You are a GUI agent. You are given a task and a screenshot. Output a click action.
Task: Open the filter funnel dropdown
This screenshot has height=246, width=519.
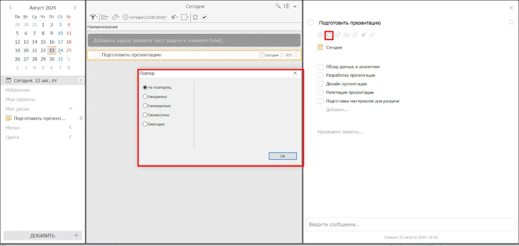tap(93, 17)
